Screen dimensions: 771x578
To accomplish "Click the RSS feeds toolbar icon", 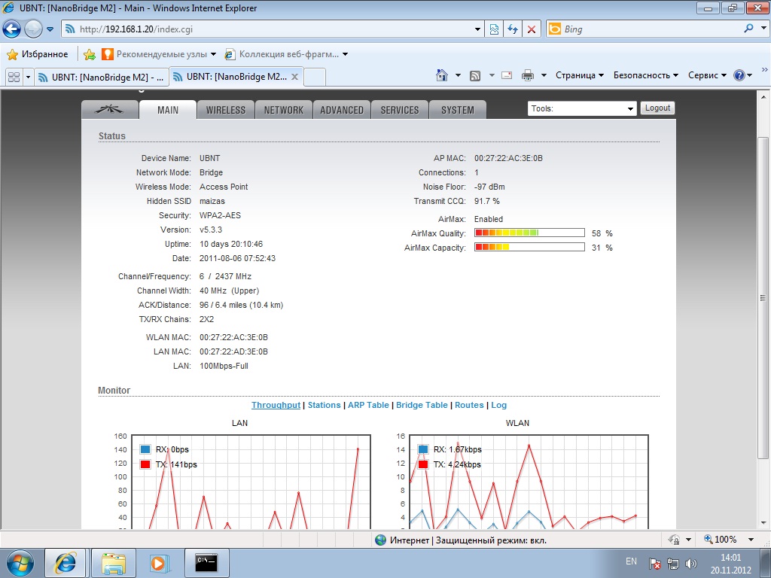I will tap(475, 76).
